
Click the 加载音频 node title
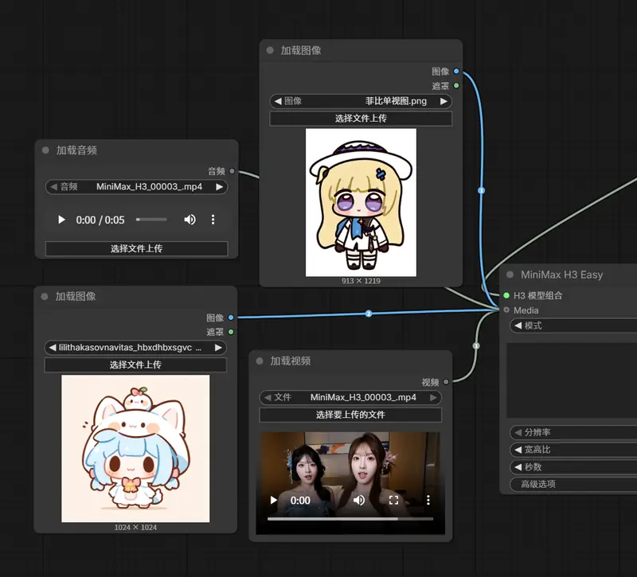pos(76,150)
